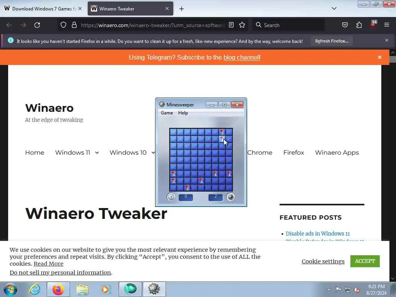Viewport: 396px width, 297px height.
Task: Open Disable ads in Windows 11 post
Action: (x=318, y=234)
